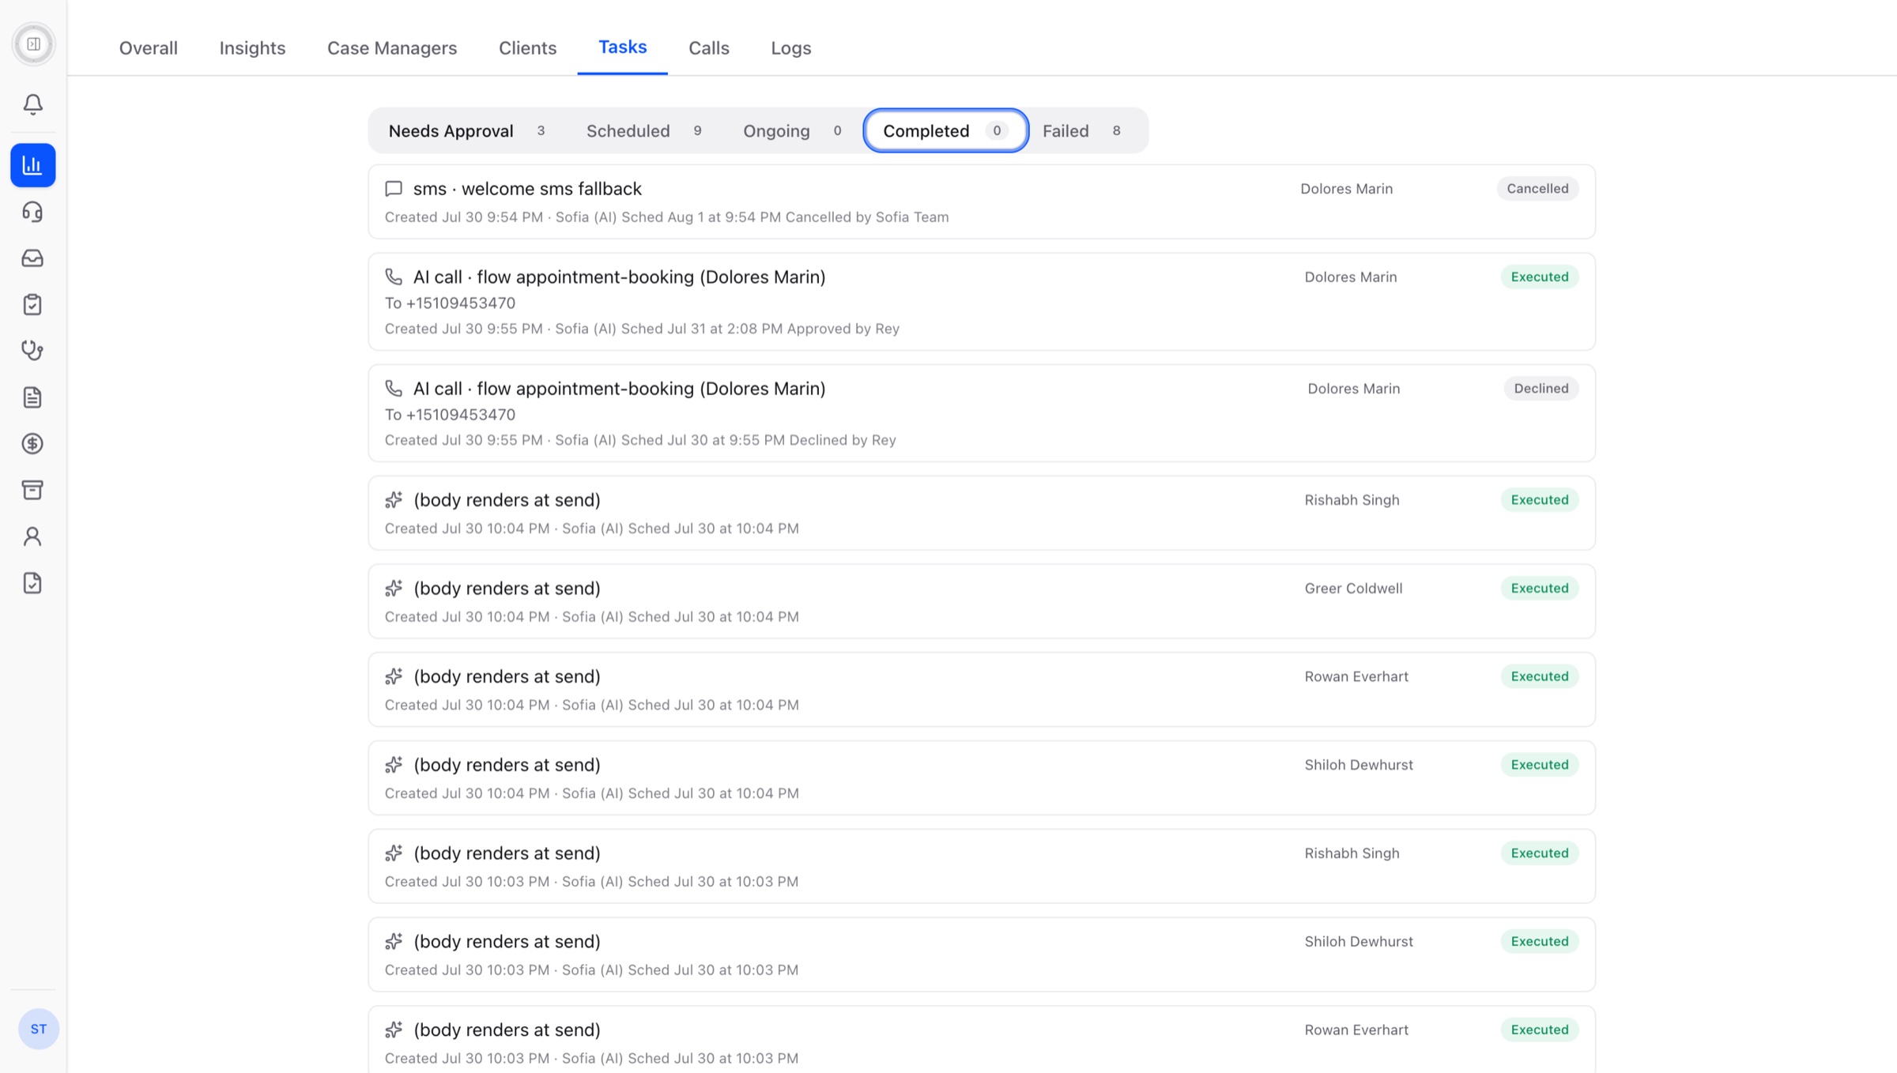Click Executed badge on Greer Coldwell row
The width and height of the screenshot is (1897, 1073).
pos(1540,589)
